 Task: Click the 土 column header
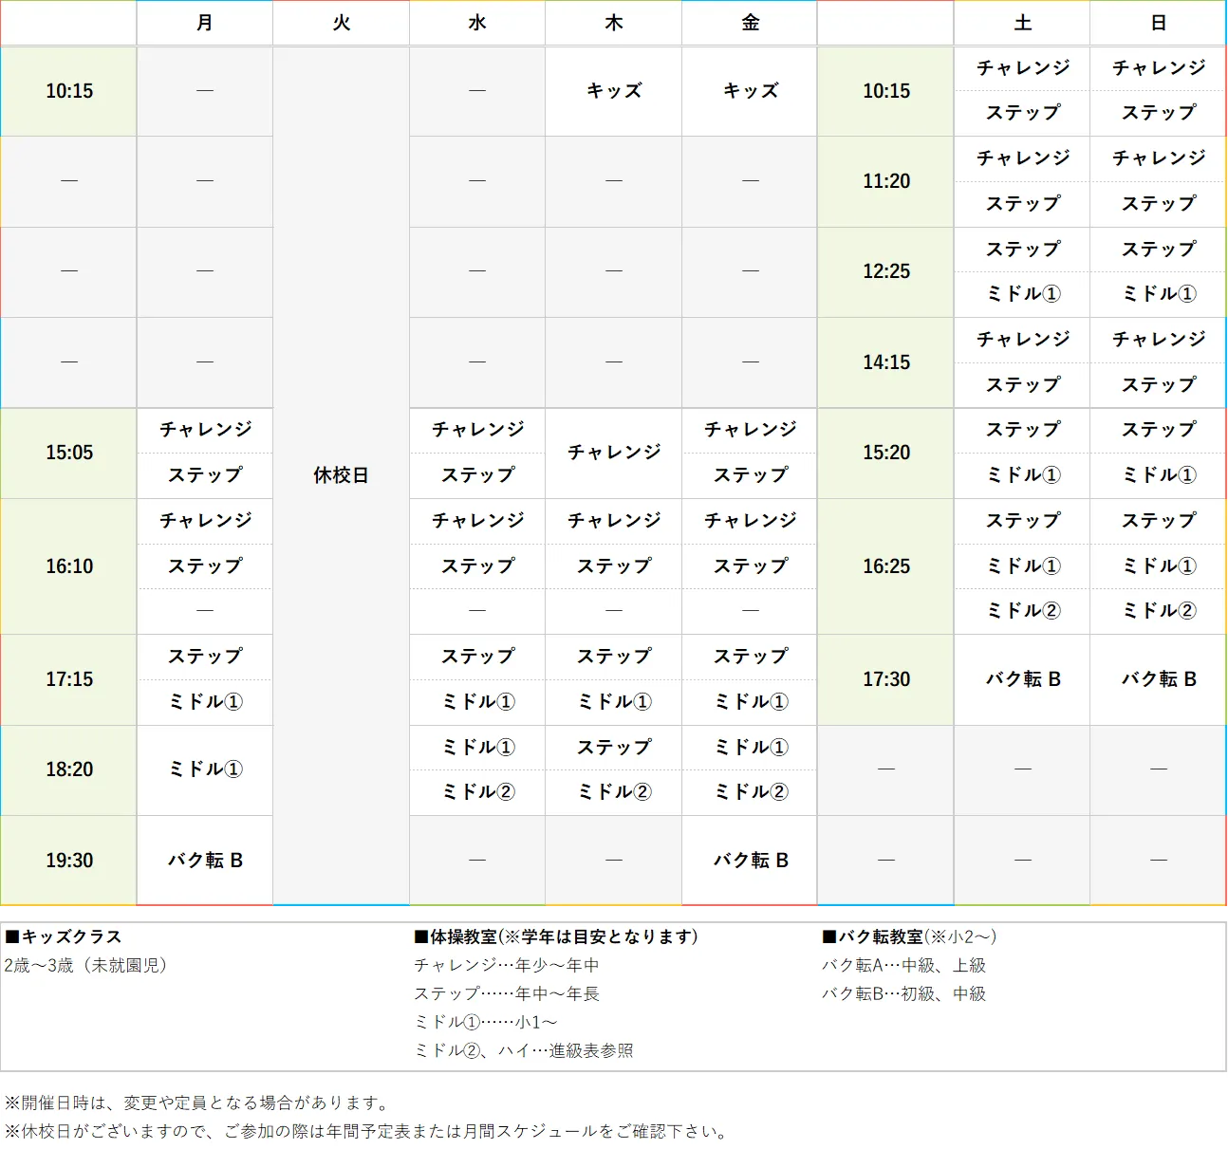[1021, 23]
